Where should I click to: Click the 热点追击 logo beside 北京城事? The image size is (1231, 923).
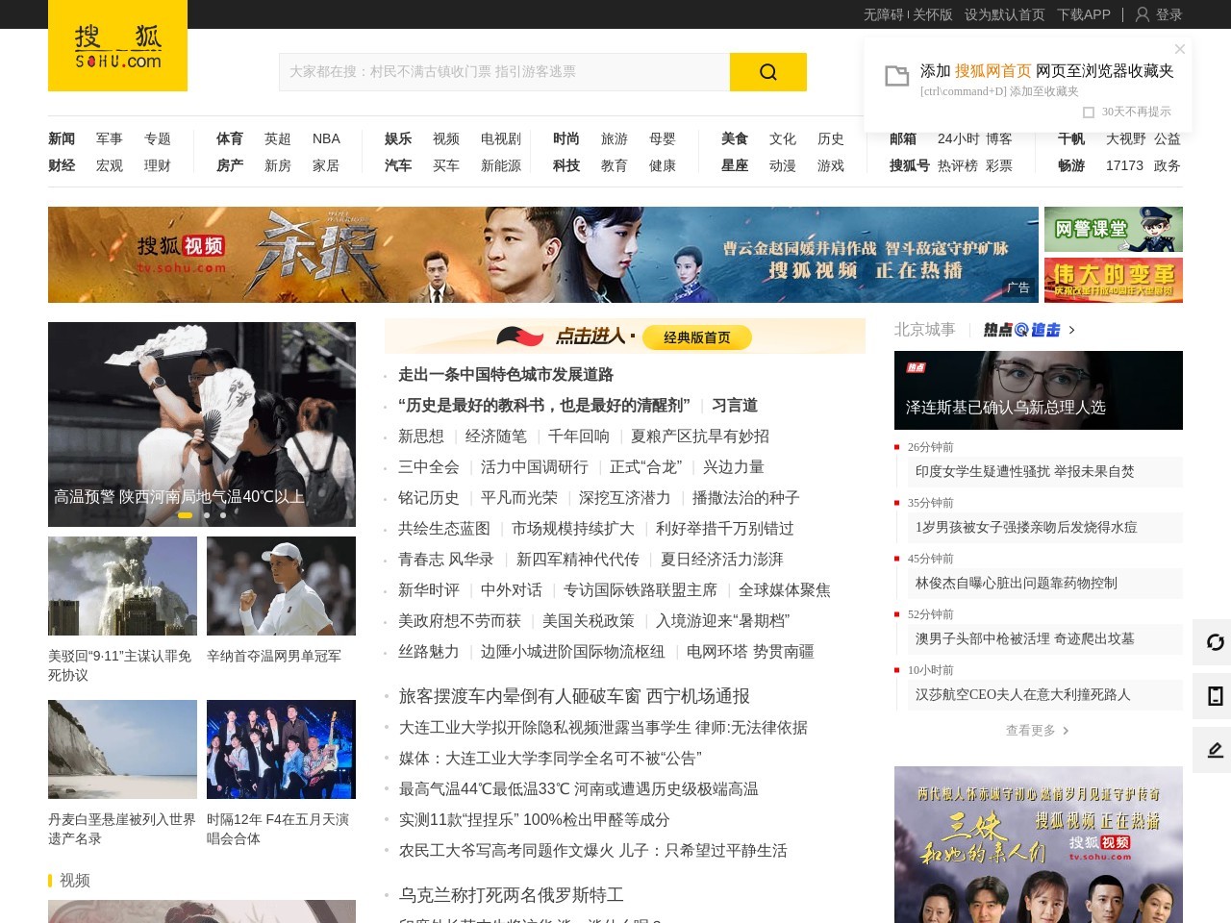(x=1021, y=330)
